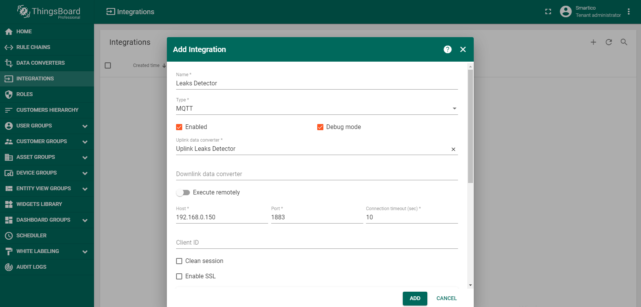Image resolution: width=641 pixels, height=307 pixels.
Task: Open the Type dropdown showing MQTT
Action: (316, 109)
